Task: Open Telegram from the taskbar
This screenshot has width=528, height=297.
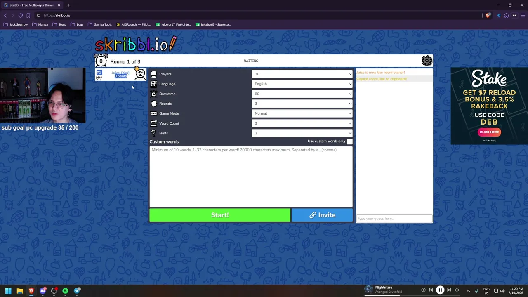Action: (x=77, y=291)
